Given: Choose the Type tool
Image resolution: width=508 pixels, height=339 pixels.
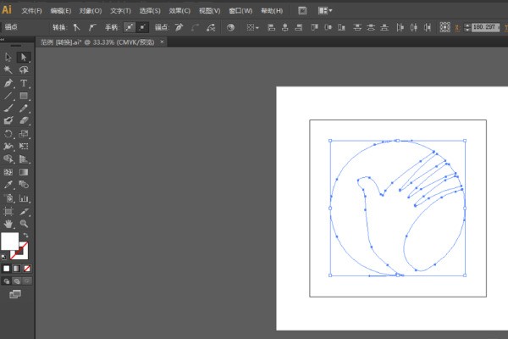Looking at the screenshot, I should [24, 84].
